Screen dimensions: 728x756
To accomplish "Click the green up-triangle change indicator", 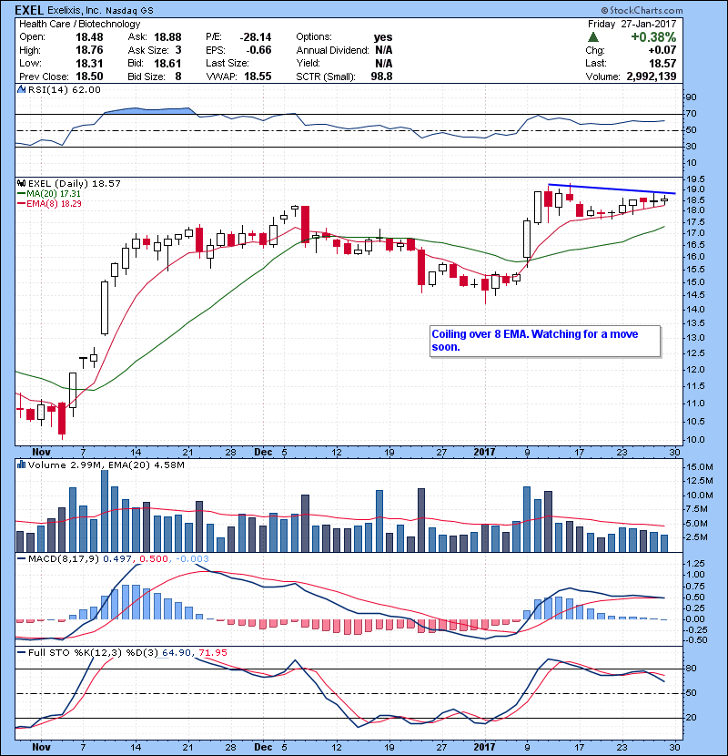I will (x=593, y=37).
